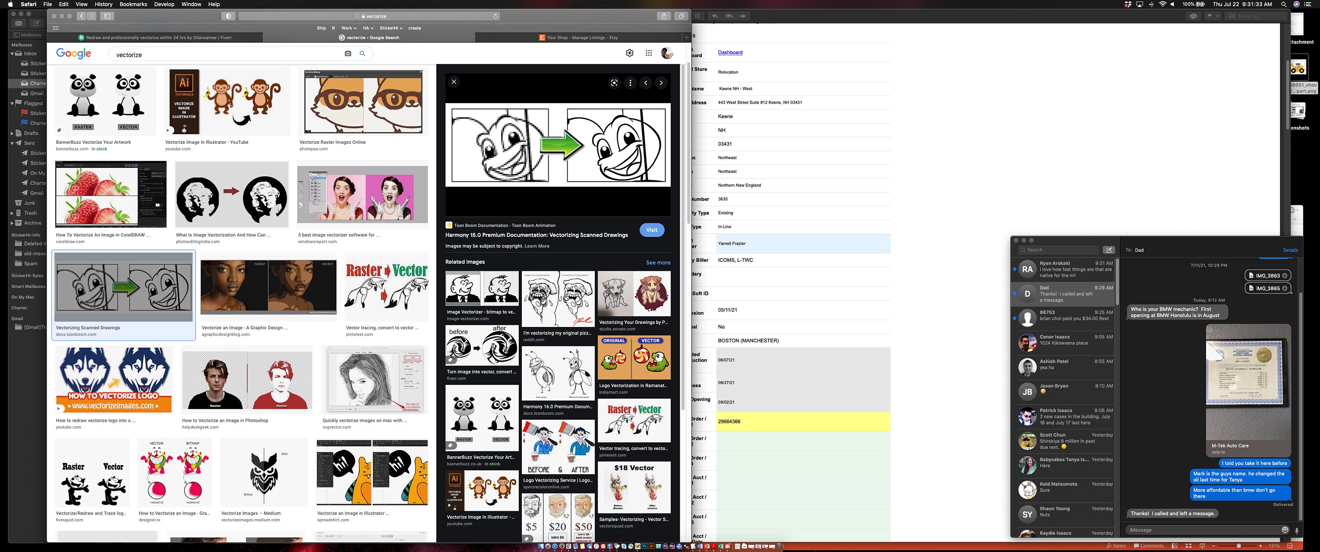Image resolution: width=1320 pixels, height=552 pixels.
Task: Click See more related images
Action: [658, 263]
